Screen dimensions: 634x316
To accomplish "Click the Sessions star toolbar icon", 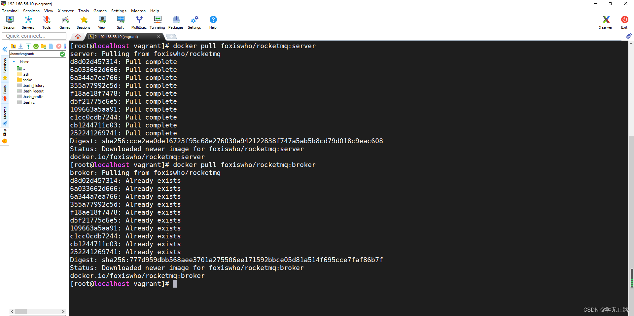I will coord(84,22).
